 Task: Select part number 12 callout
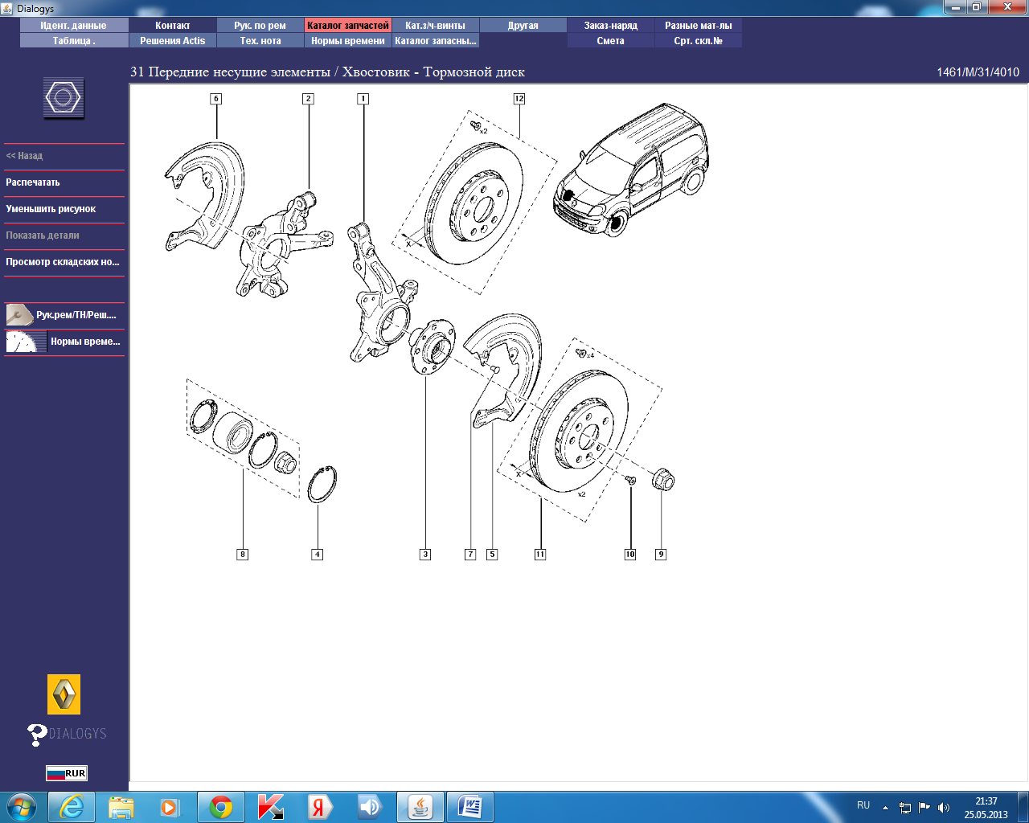coord(519,99)
